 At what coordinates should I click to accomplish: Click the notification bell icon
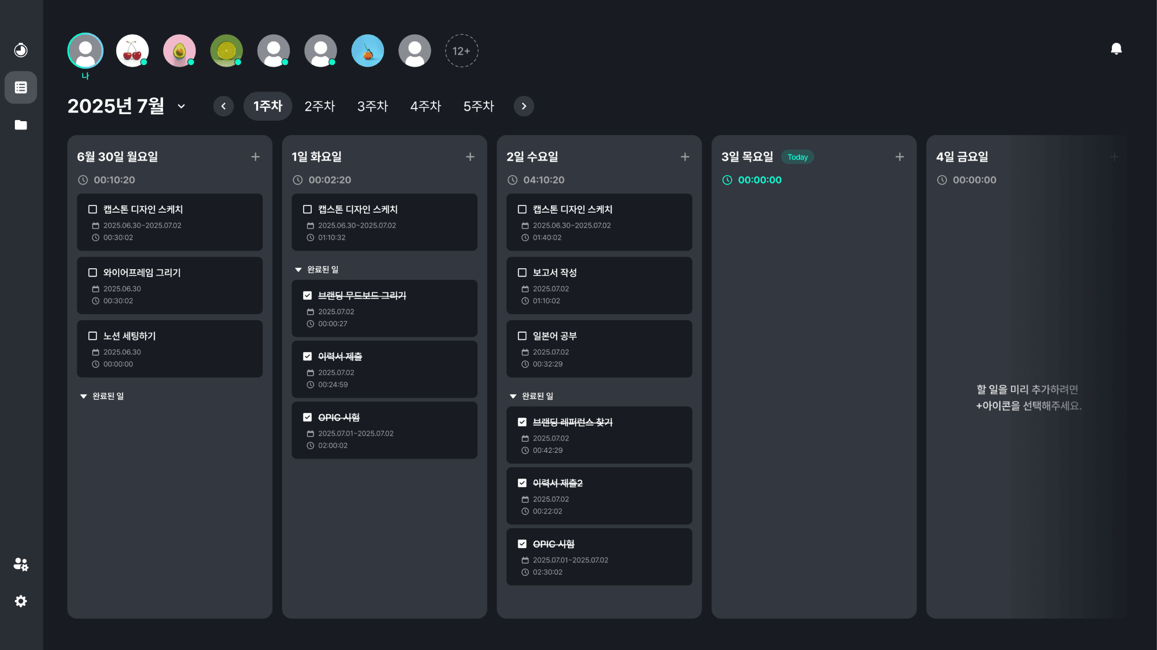[1116, 49]
